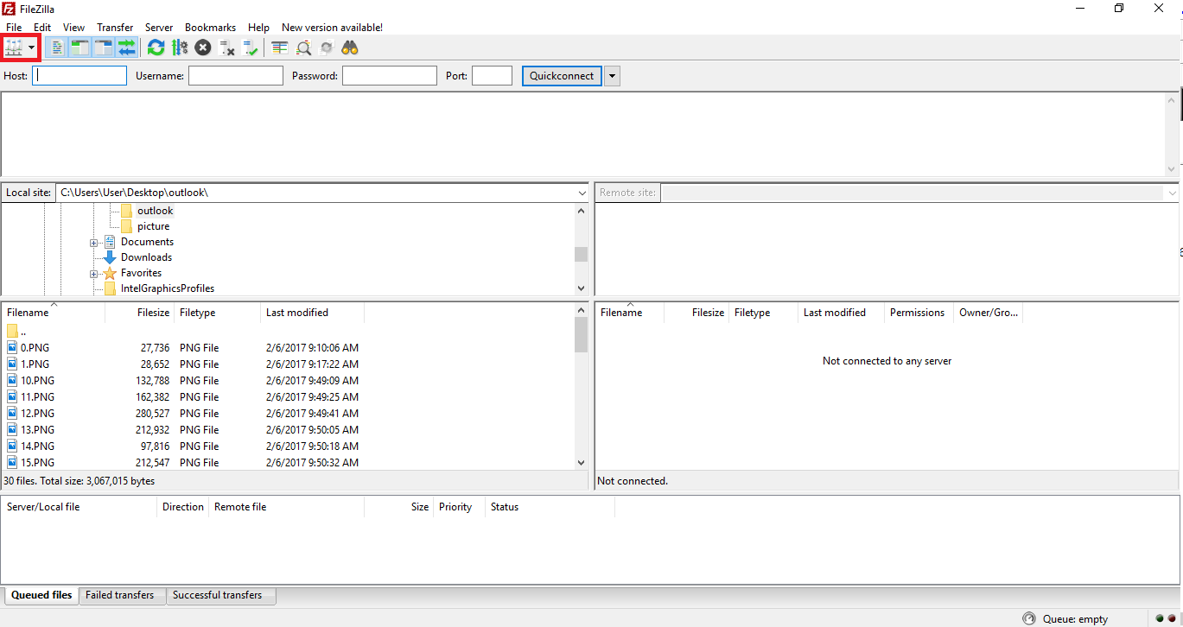The height and width of the screenshot is (627, 1183).
Task: Click the 15.PNG file icon
Action: click(12, 462)
